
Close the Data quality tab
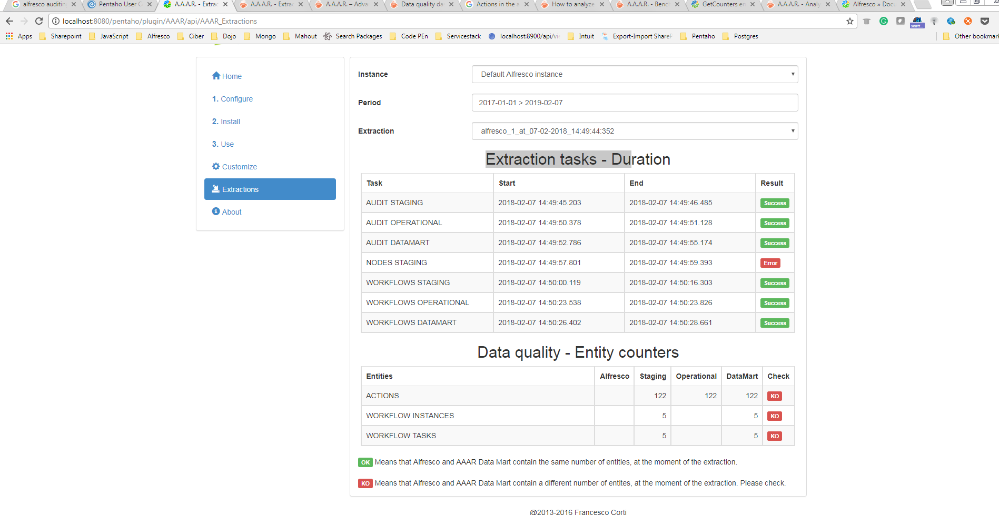(451, 4)
